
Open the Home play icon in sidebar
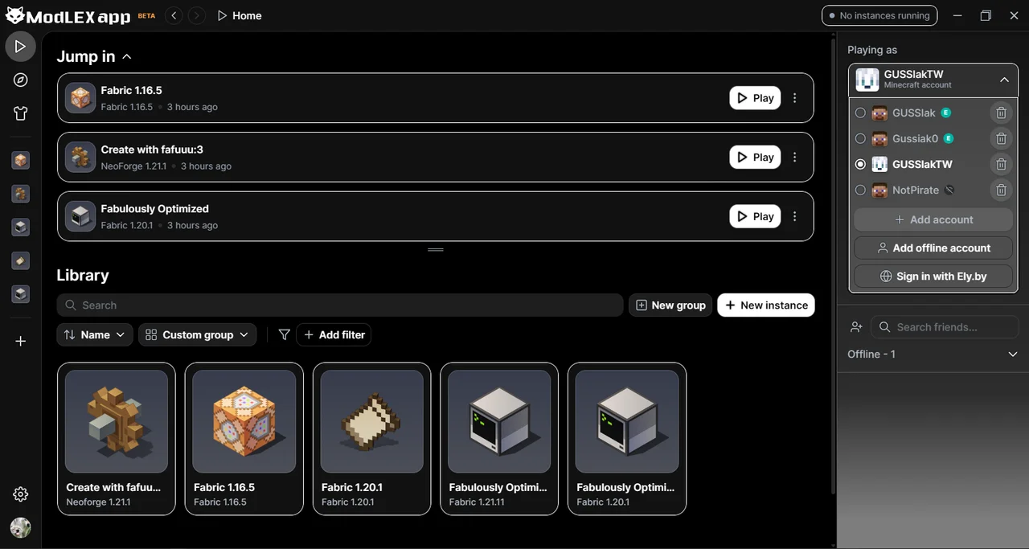pyautogui.click(x=21, y=47)
